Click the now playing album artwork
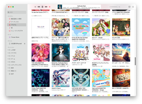 pyautogui.click(x=60, y=7)
